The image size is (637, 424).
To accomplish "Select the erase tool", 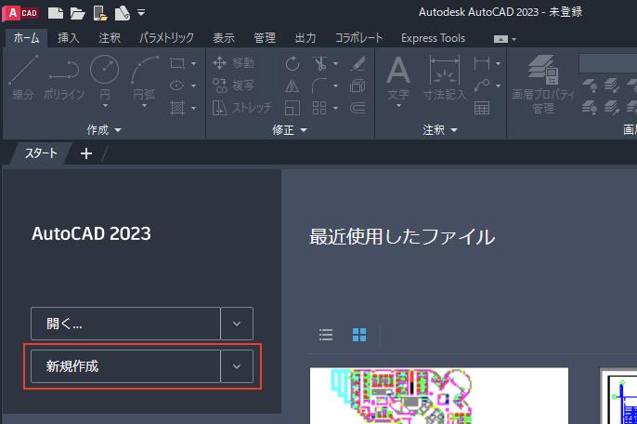I will (x=357, y=63).
